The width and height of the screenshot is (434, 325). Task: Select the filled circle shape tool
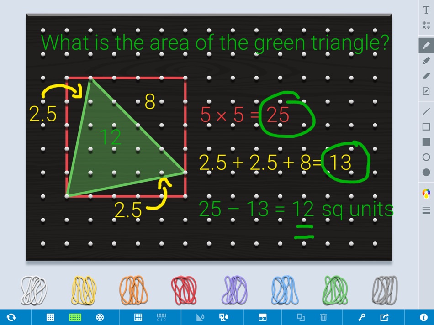(426, 173)
